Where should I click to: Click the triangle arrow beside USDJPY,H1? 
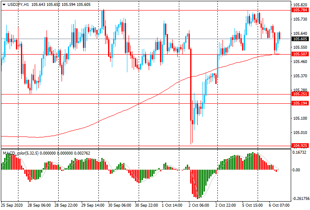click(x=4, y=4)
